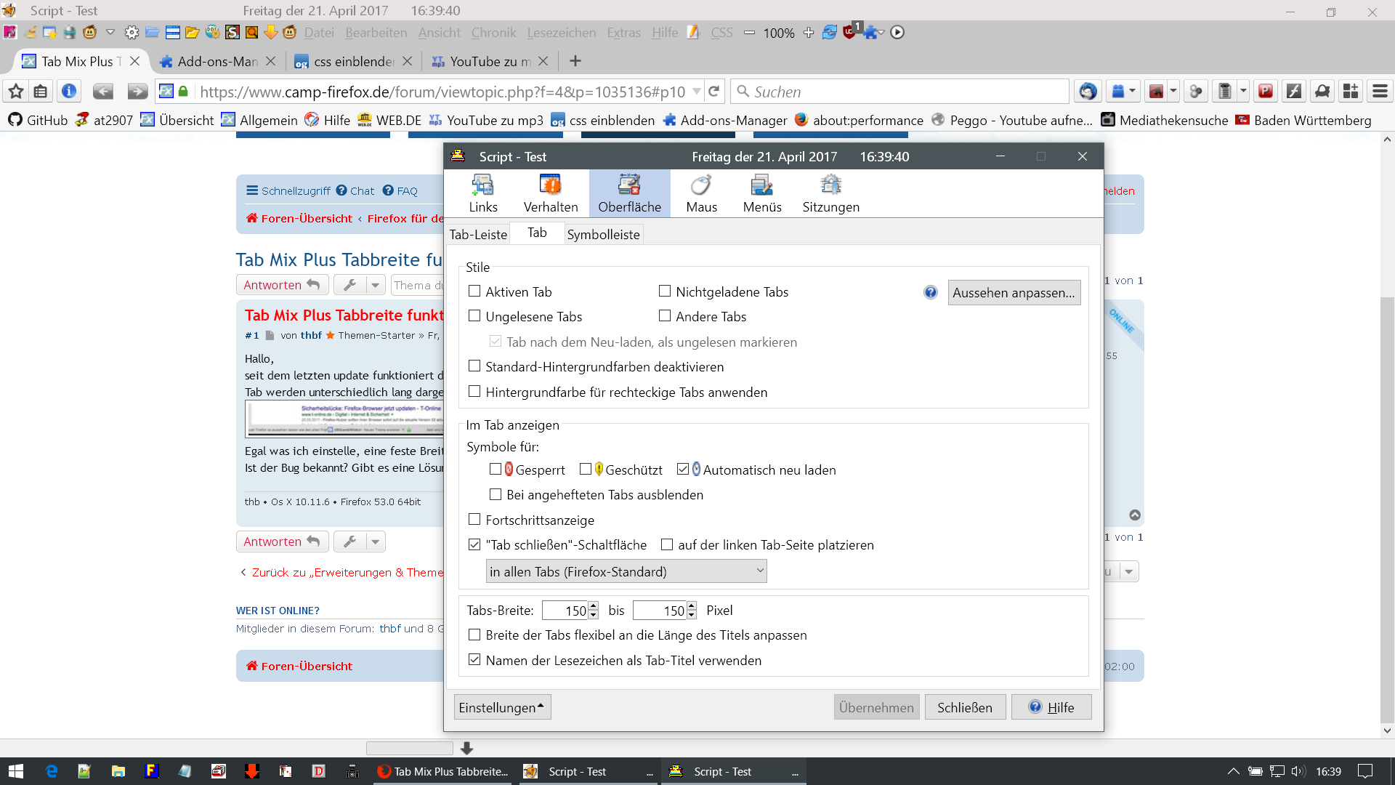Click the bookmark star toolbar icon

(x=16, y=92)
